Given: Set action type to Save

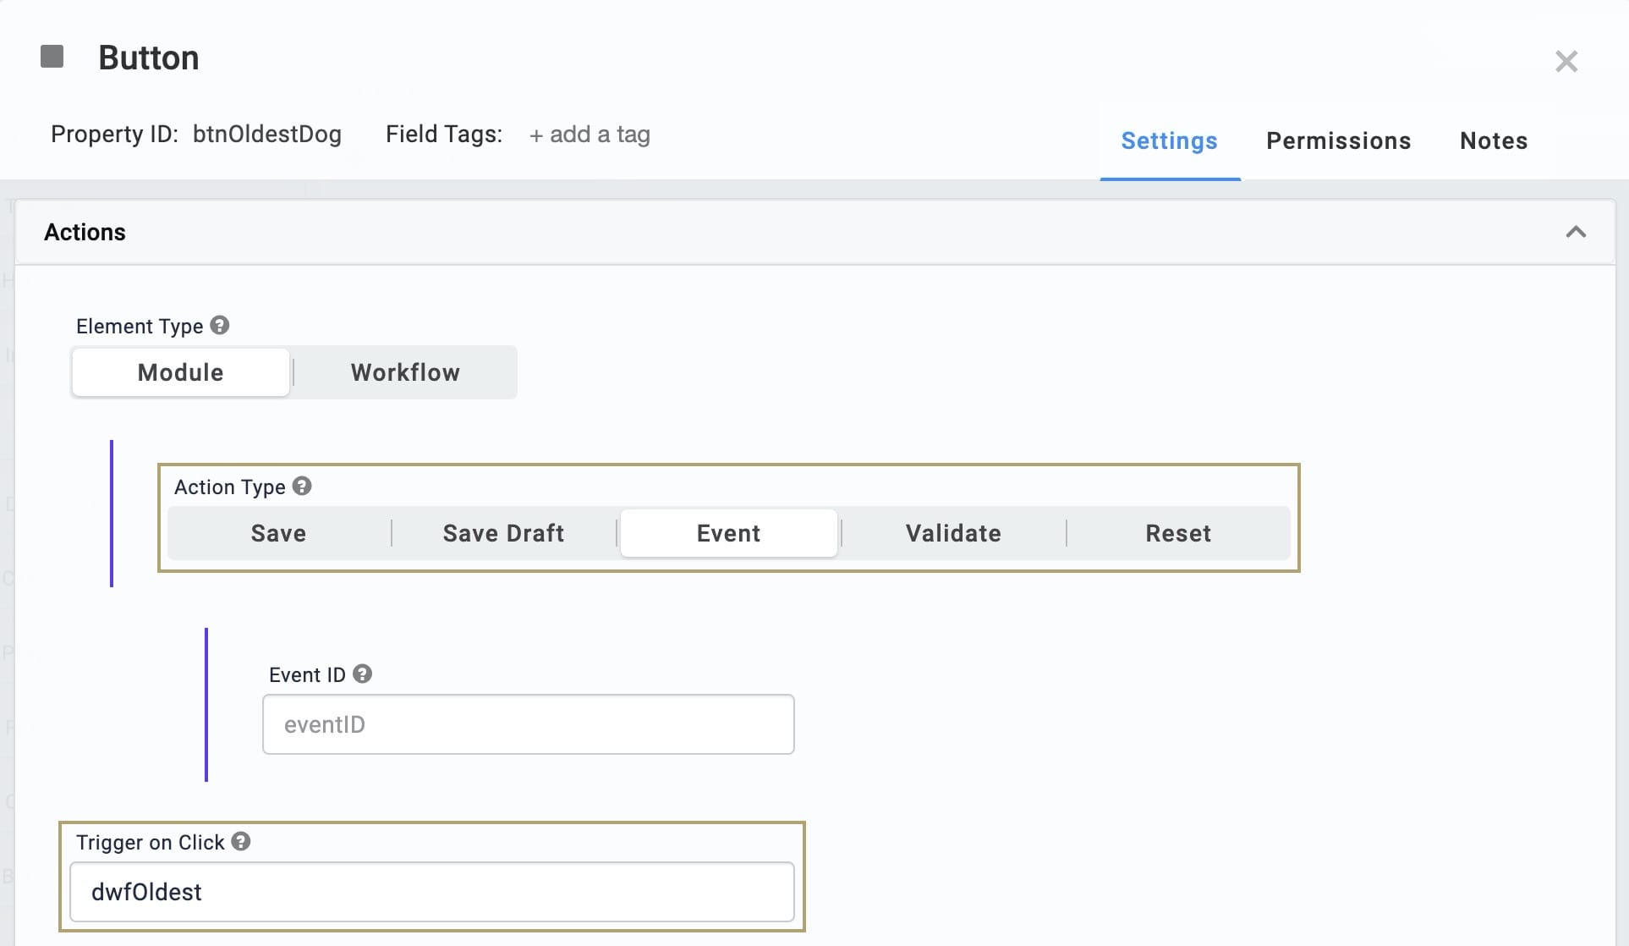Looking at the screenshot, I should (x=278, y=533).
